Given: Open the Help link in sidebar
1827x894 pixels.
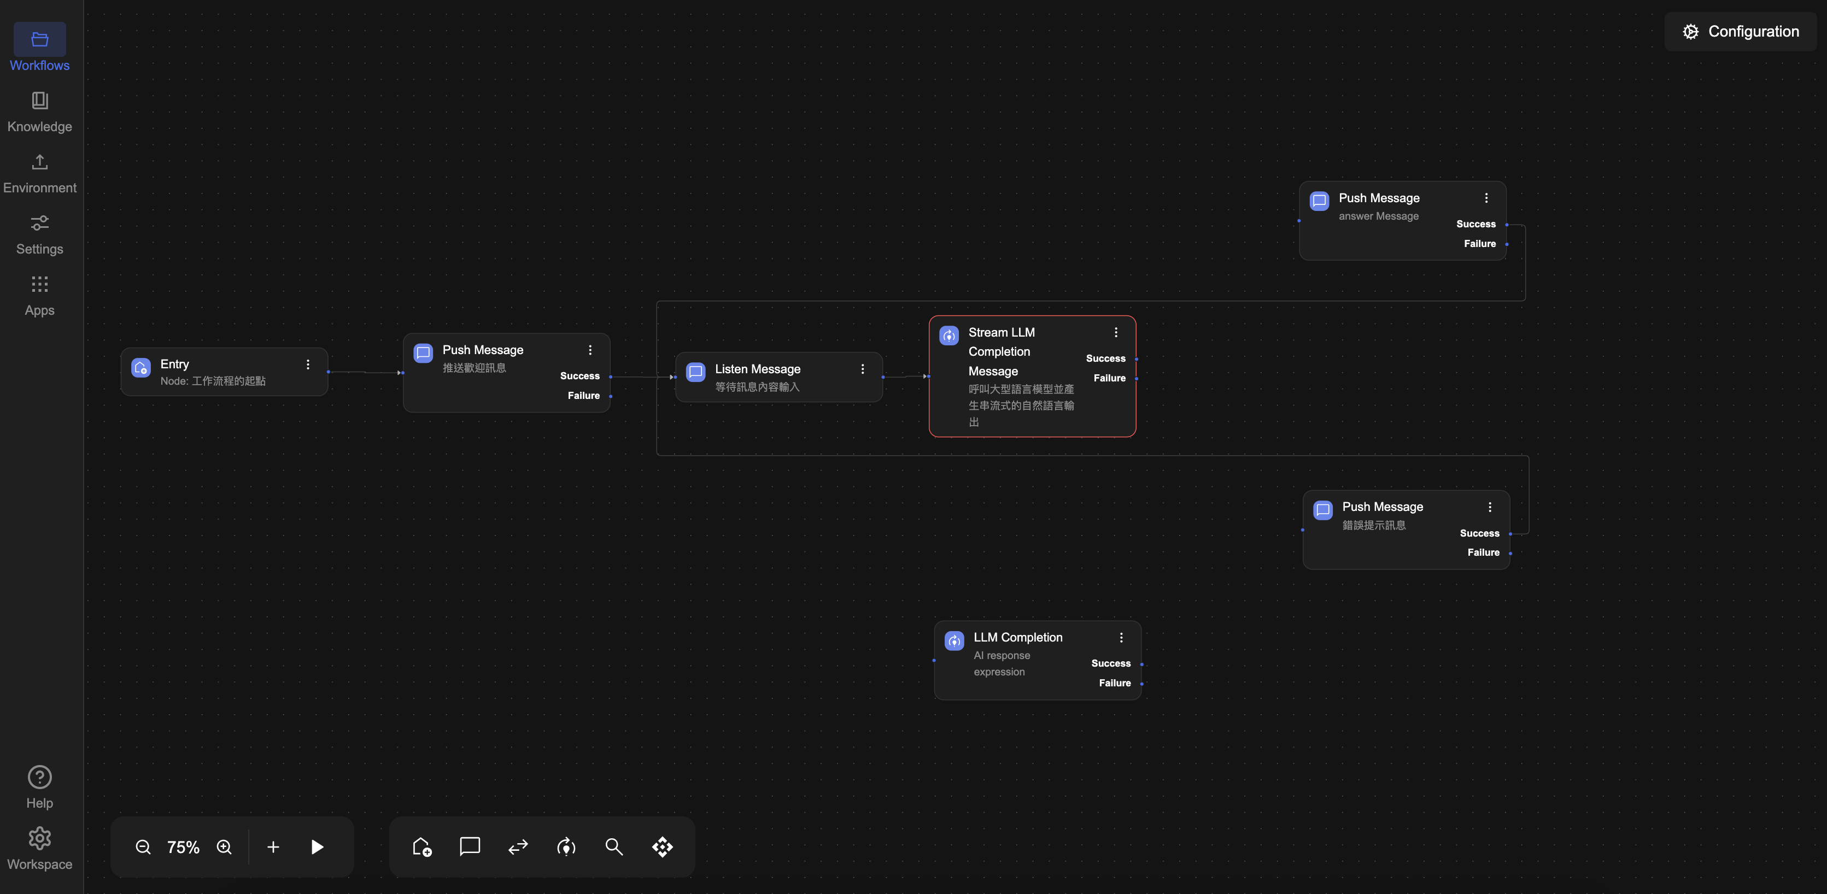Looking at the screenshot, I should (39, 778).
